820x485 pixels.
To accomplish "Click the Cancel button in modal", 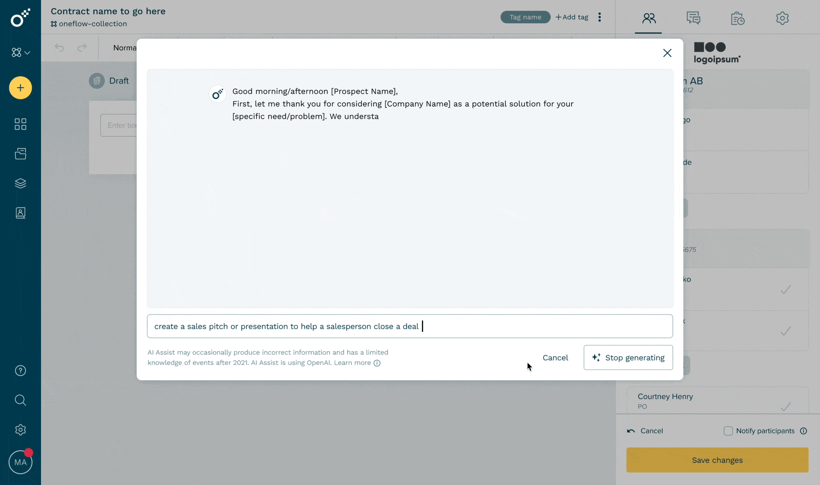I will pyautogui.click(x=555, y=357).
